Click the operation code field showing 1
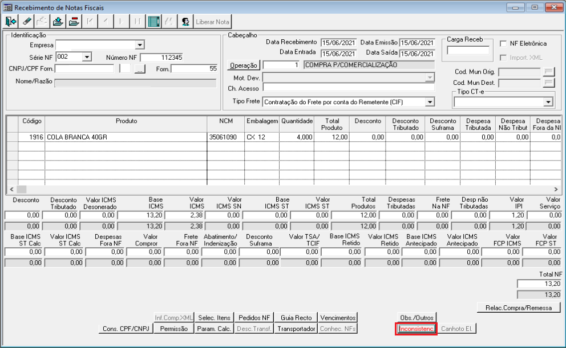Image resolution: width=566 pixels, height=348 pixels. pyautogui.click(x=281, y=65)
